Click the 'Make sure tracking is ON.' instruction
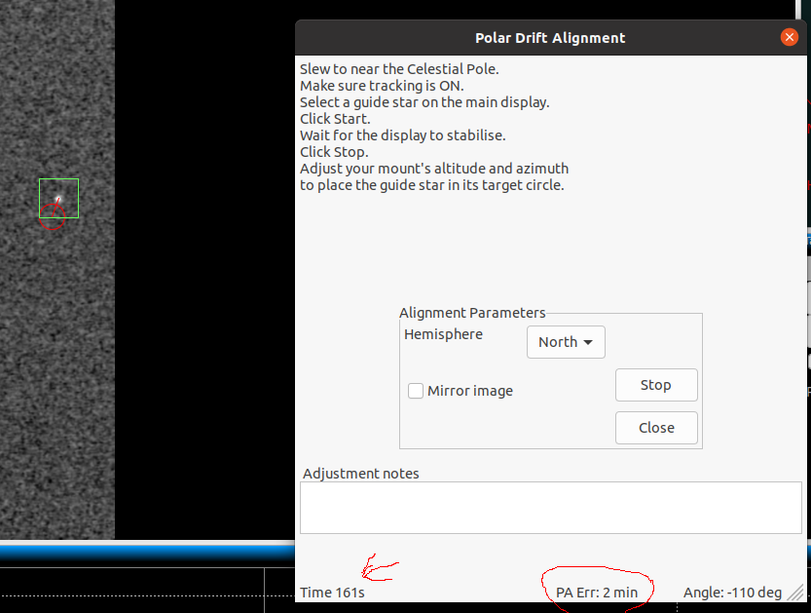The image size is (811, 613). pos(382,86)
